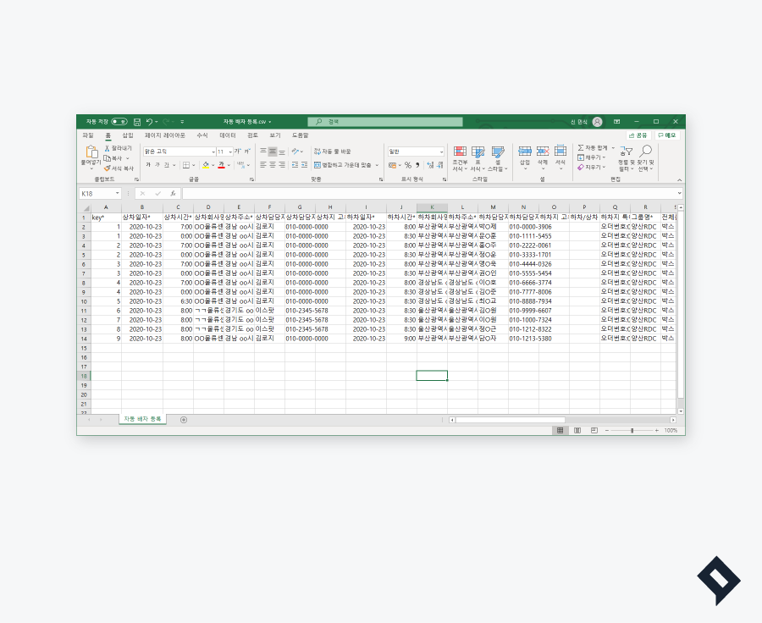
Task: Click the Format Painter (서식 복사) icon
Action: point(108,168)
